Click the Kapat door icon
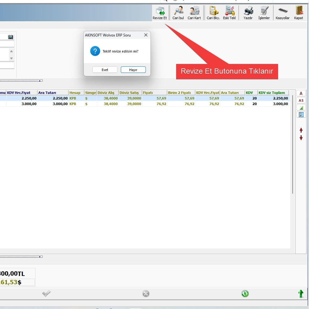The image size is (309, 309). (299, 12)
